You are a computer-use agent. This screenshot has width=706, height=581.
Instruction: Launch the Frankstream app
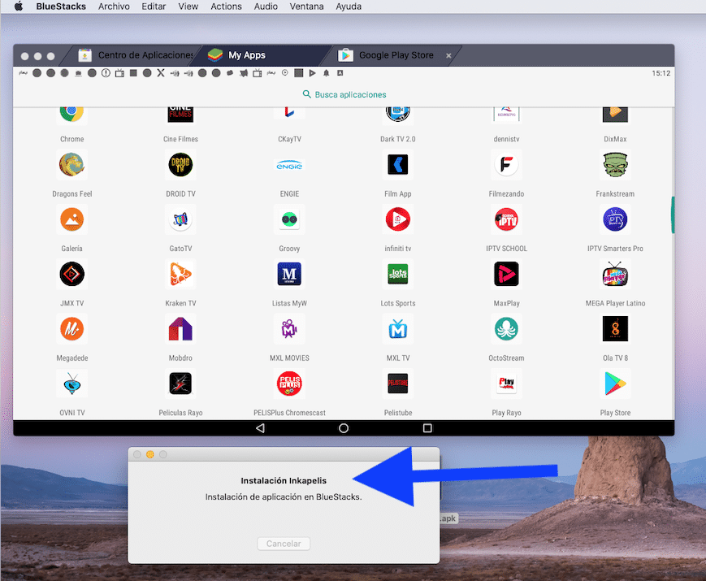(615, 165)
